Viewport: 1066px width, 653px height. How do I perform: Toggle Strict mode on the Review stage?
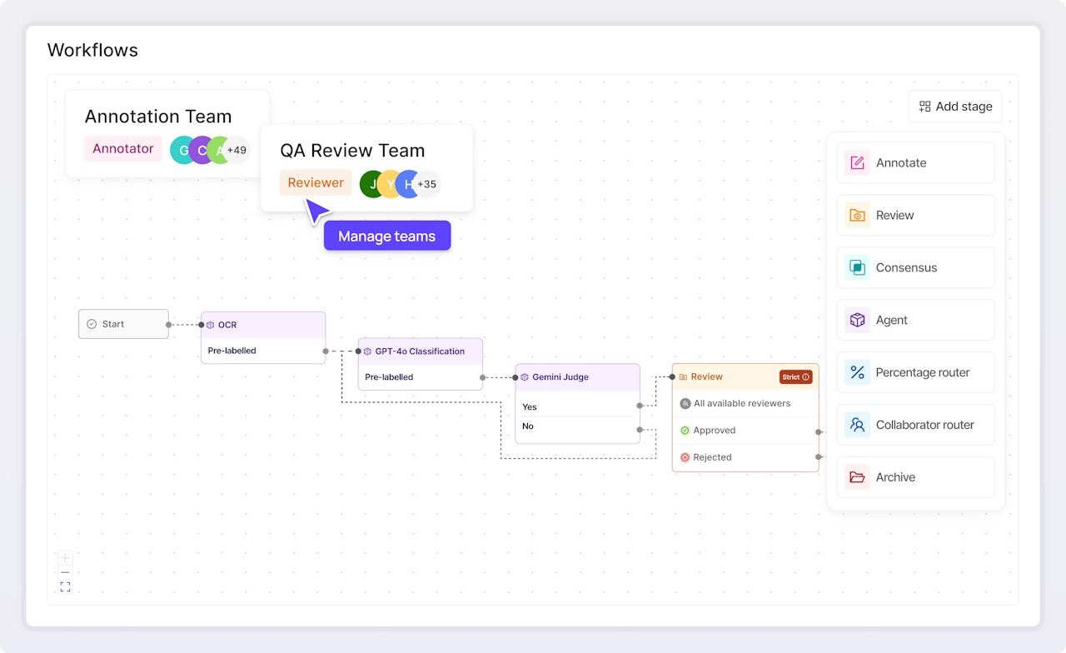[795, 376]
